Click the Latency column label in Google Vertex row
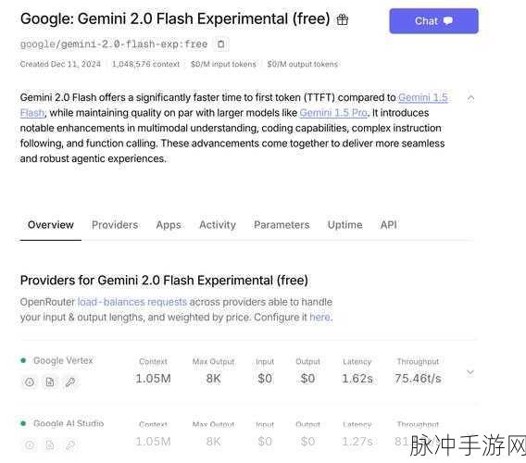526x463 pixels. pyautogui.click(x=357, y=362)
